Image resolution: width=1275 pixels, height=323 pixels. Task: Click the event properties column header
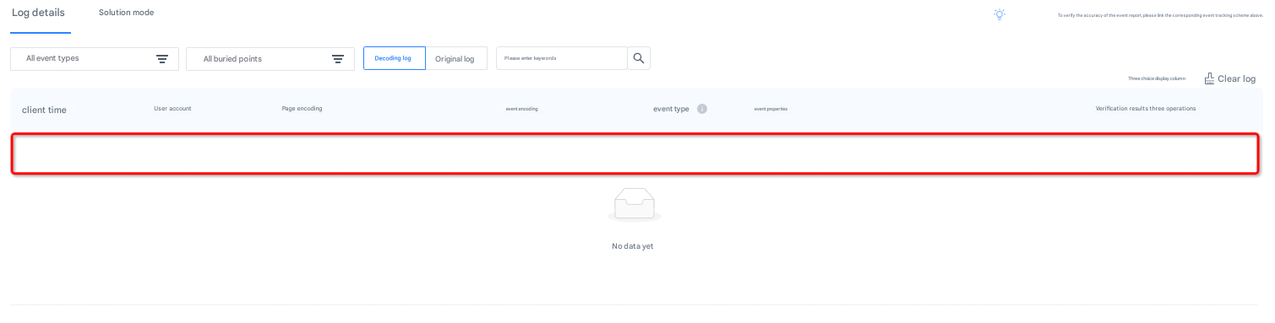tap(771, 109)
